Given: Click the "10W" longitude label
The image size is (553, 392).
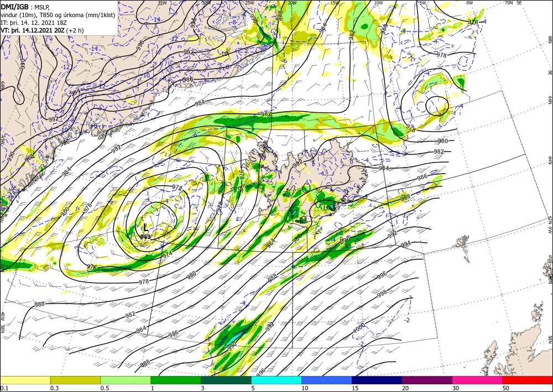Looking at the screenshot, I should point(378,3).
